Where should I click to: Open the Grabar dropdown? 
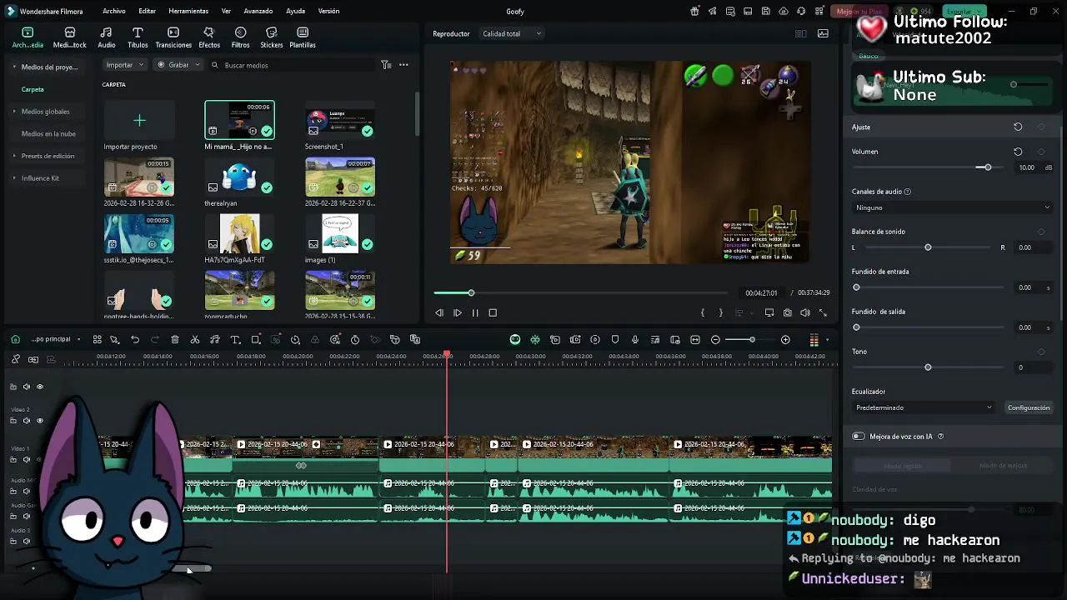tap(178, 65)
